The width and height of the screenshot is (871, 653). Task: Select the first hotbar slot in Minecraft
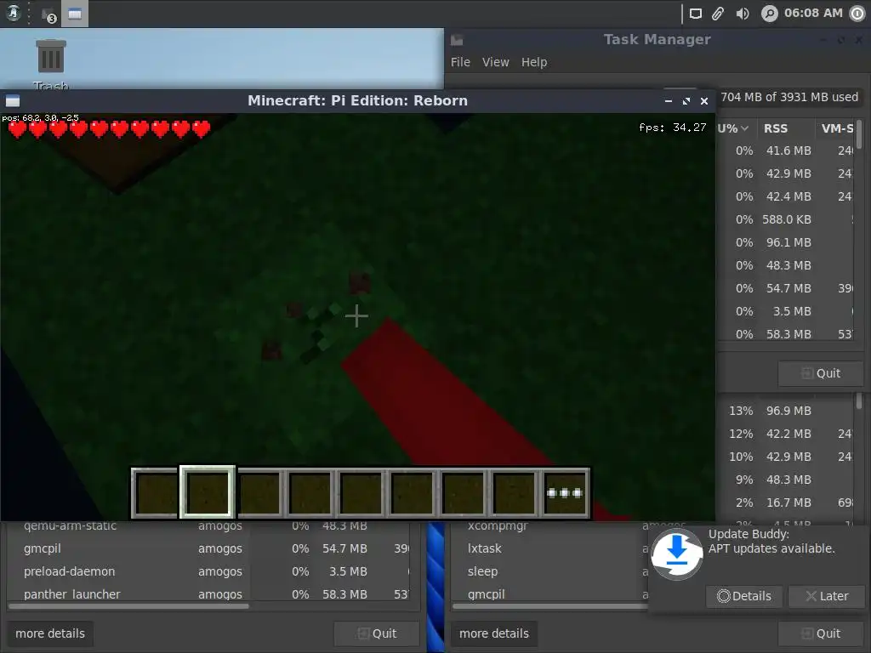coord(156,492)
